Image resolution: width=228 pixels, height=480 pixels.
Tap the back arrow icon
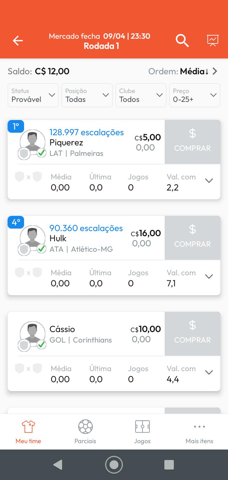tap(18, 41)
